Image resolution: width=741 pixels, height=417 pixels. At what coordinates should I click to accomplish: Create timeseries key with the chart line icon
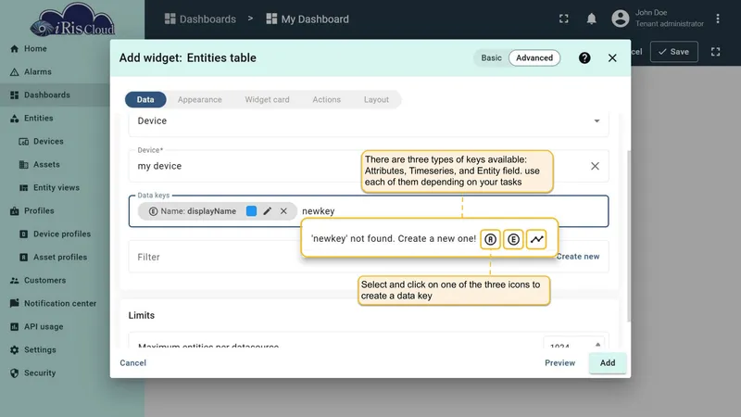click(x=536, y=239)
